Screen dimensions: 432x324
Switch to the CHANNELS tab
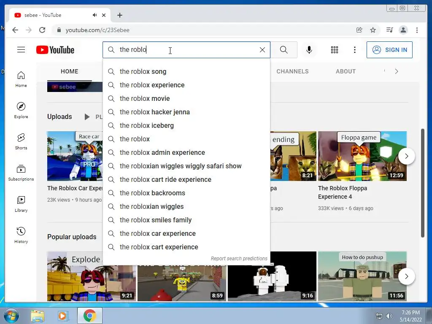coord(292,71)
